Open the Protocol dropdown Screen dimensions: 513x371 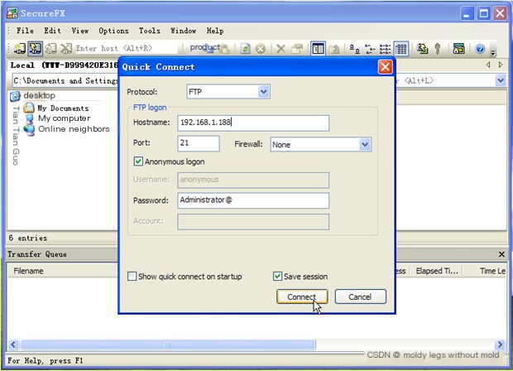click(263, 92)
